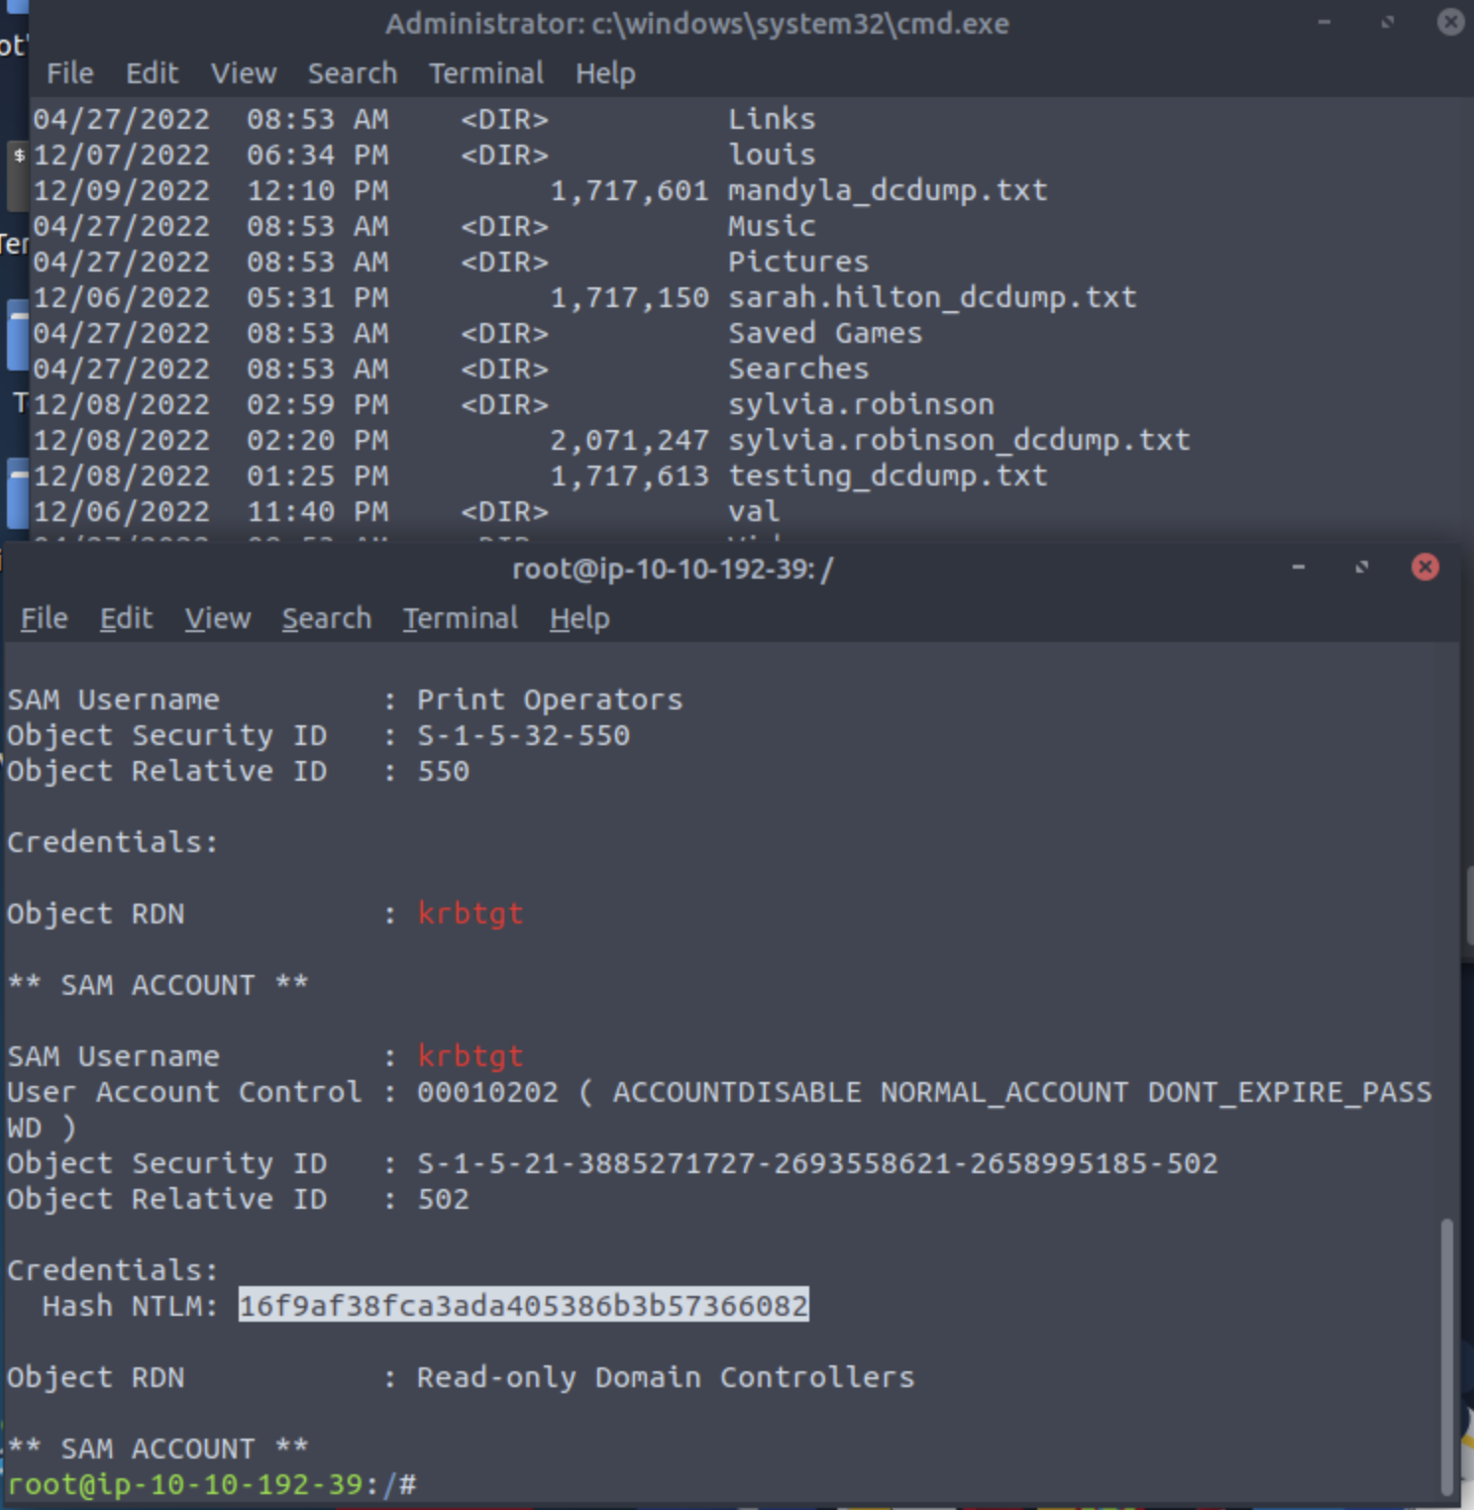Open File menu in cmd.exe window

[x=69, y=73]
